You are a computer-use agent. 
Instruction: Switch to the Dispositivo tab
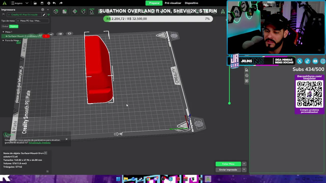pos(192,3)
